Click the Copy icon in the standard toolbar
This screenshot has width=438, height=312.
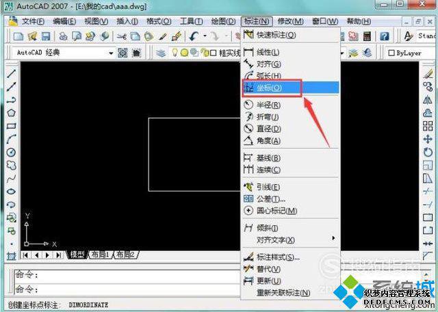point(136,36)
